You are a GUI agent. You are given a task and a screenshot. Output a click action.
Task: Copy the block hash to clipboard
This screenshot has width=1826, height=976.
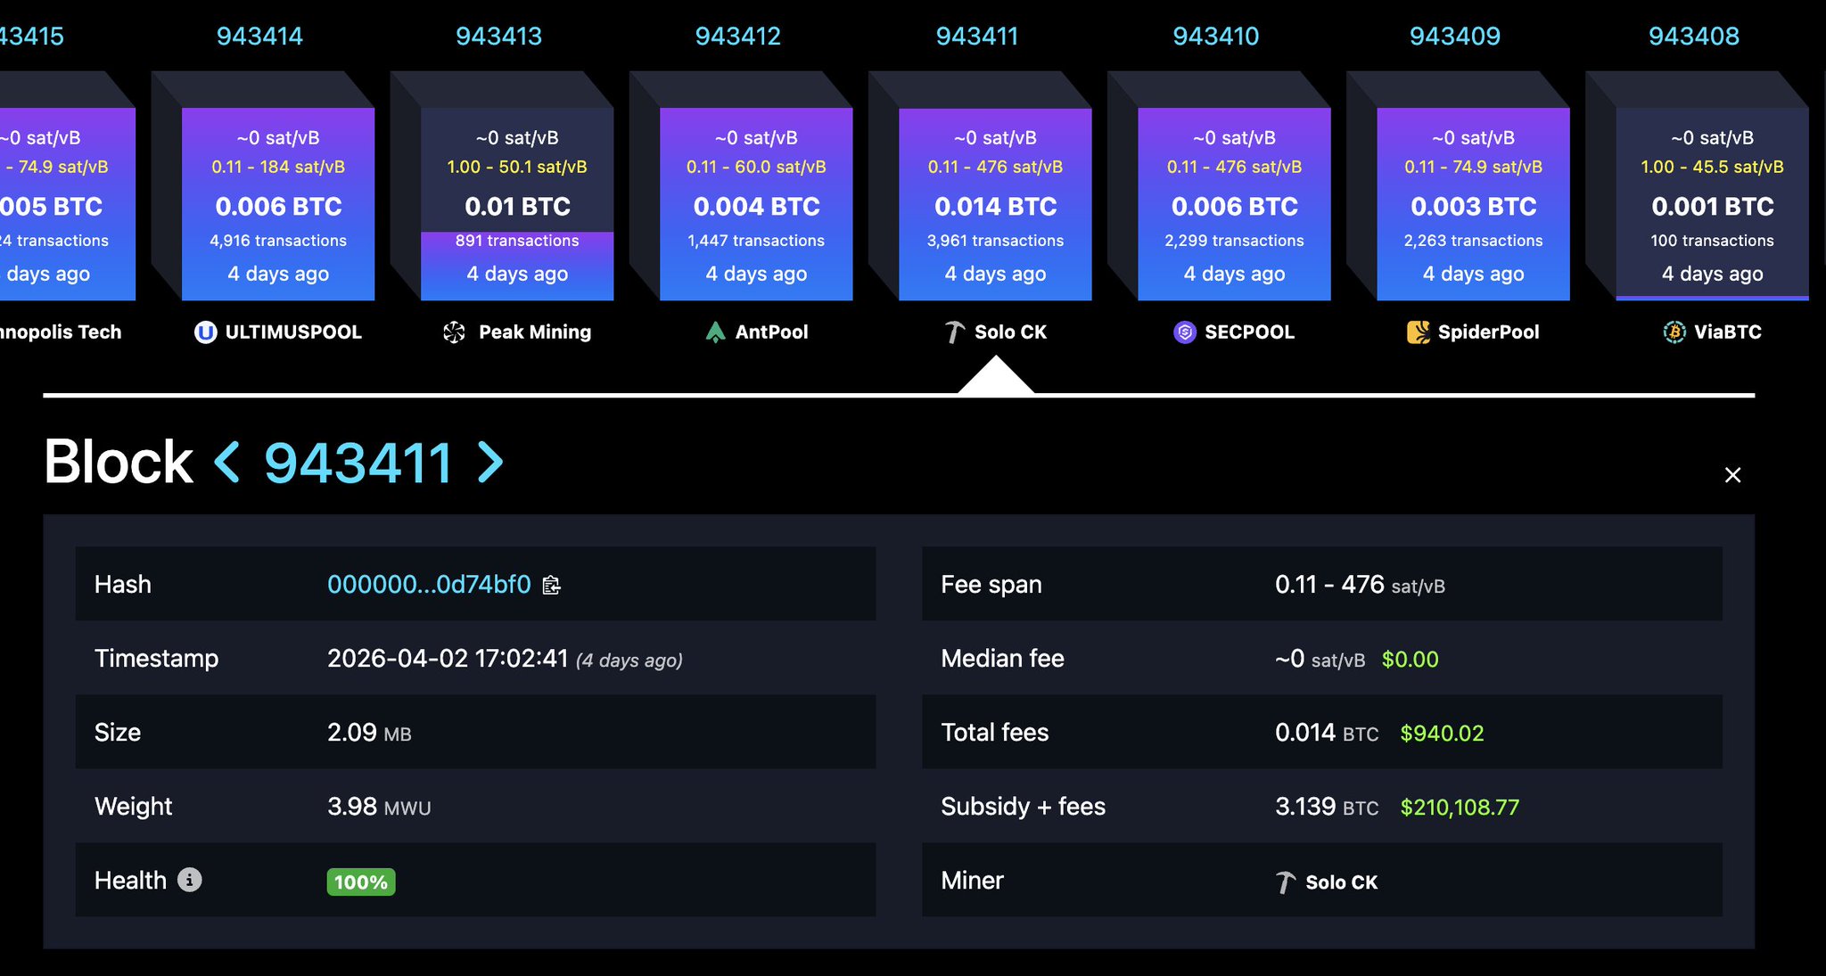pyautogui.click(x=552, y=585)
